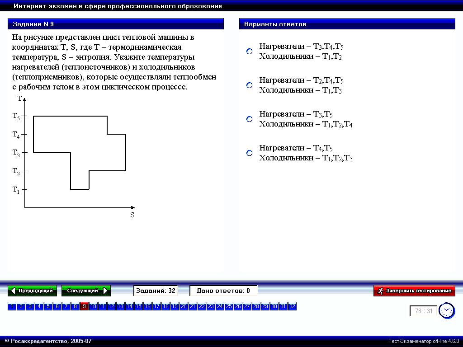Go to question 25 tile

coord(229,306)
